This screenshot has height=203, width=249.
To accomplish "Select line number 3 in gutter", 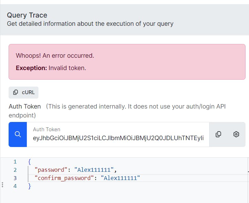I will click(15, 178).
